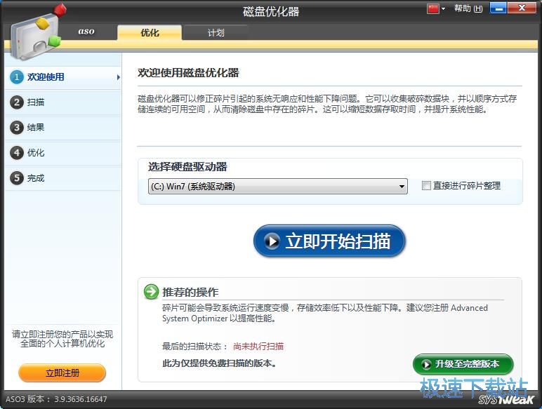Click the disk optimizer drive logo icon
Viewport: 542px width, 409px height.
(x=37, y=33)
